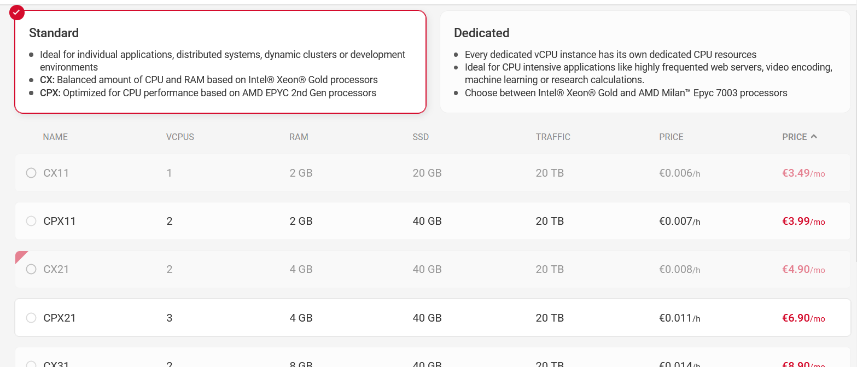The width and height of the screenshot is (857, 367).
Task: Choose the Standard server type card
Action: (x=220, y=62)
